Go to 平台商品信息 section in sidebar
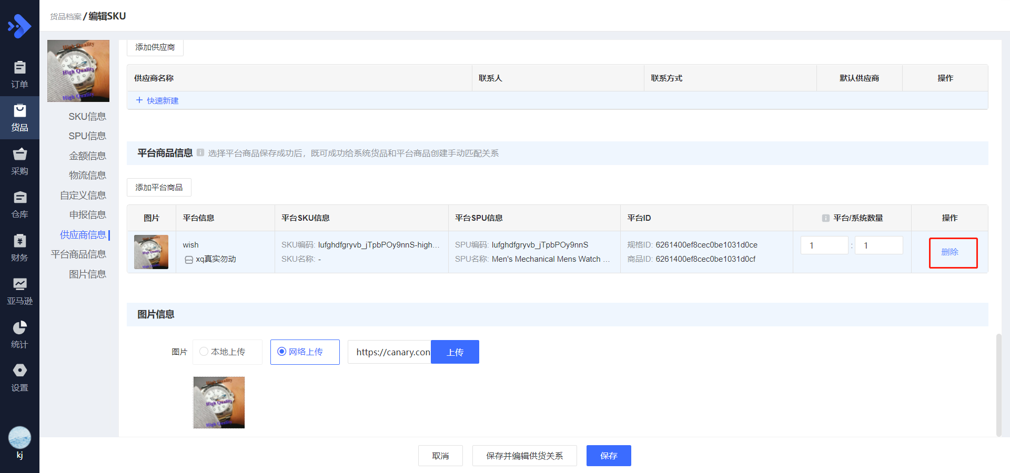Image resolution: width=1010 pixels, height=473 pixels. [78, 254]
